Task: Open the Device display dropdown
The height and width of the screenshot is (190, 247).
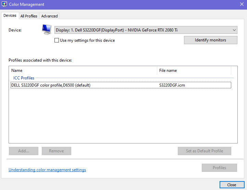Action: tap(146, 30)
